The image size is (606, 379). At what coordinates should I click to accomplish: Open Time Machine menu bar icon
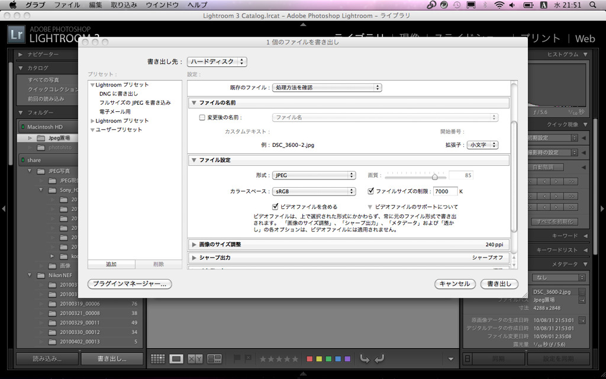[x=457, y=5]
